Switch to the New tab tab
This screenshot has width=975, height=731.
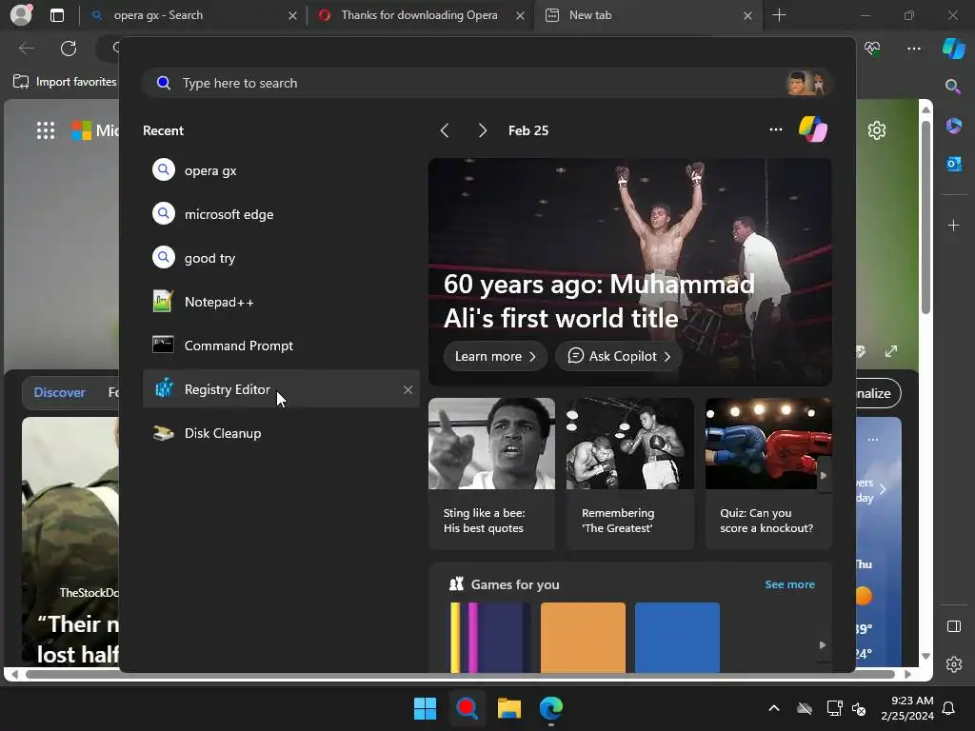(647, 15)
